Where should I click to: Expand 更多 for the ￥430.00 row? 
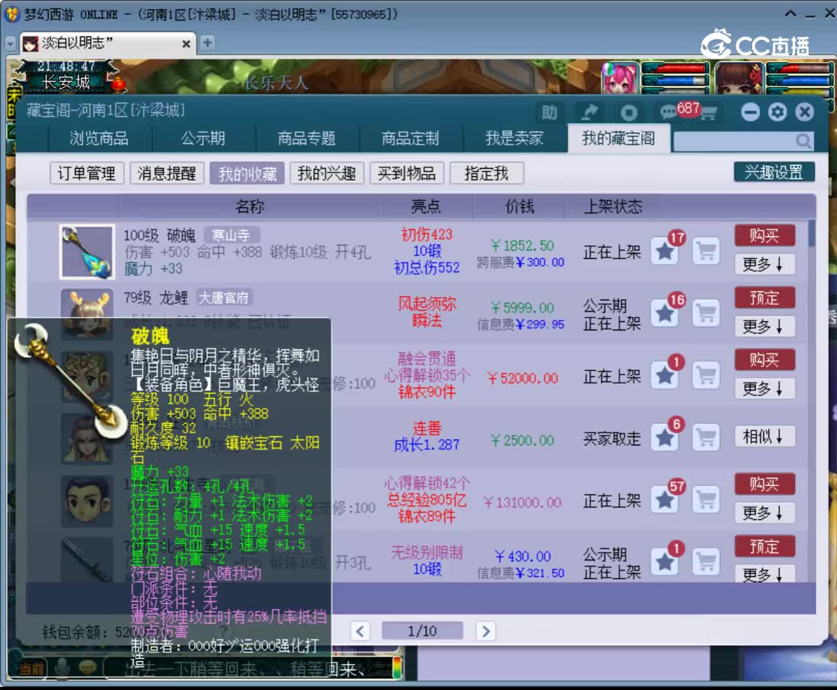point(764,574)
